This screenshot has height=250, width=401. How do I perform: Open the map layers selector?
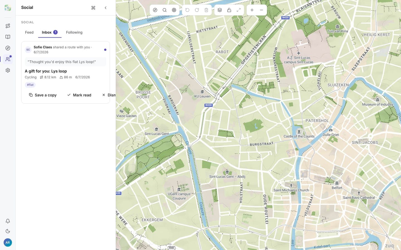(x=220, y=10)
